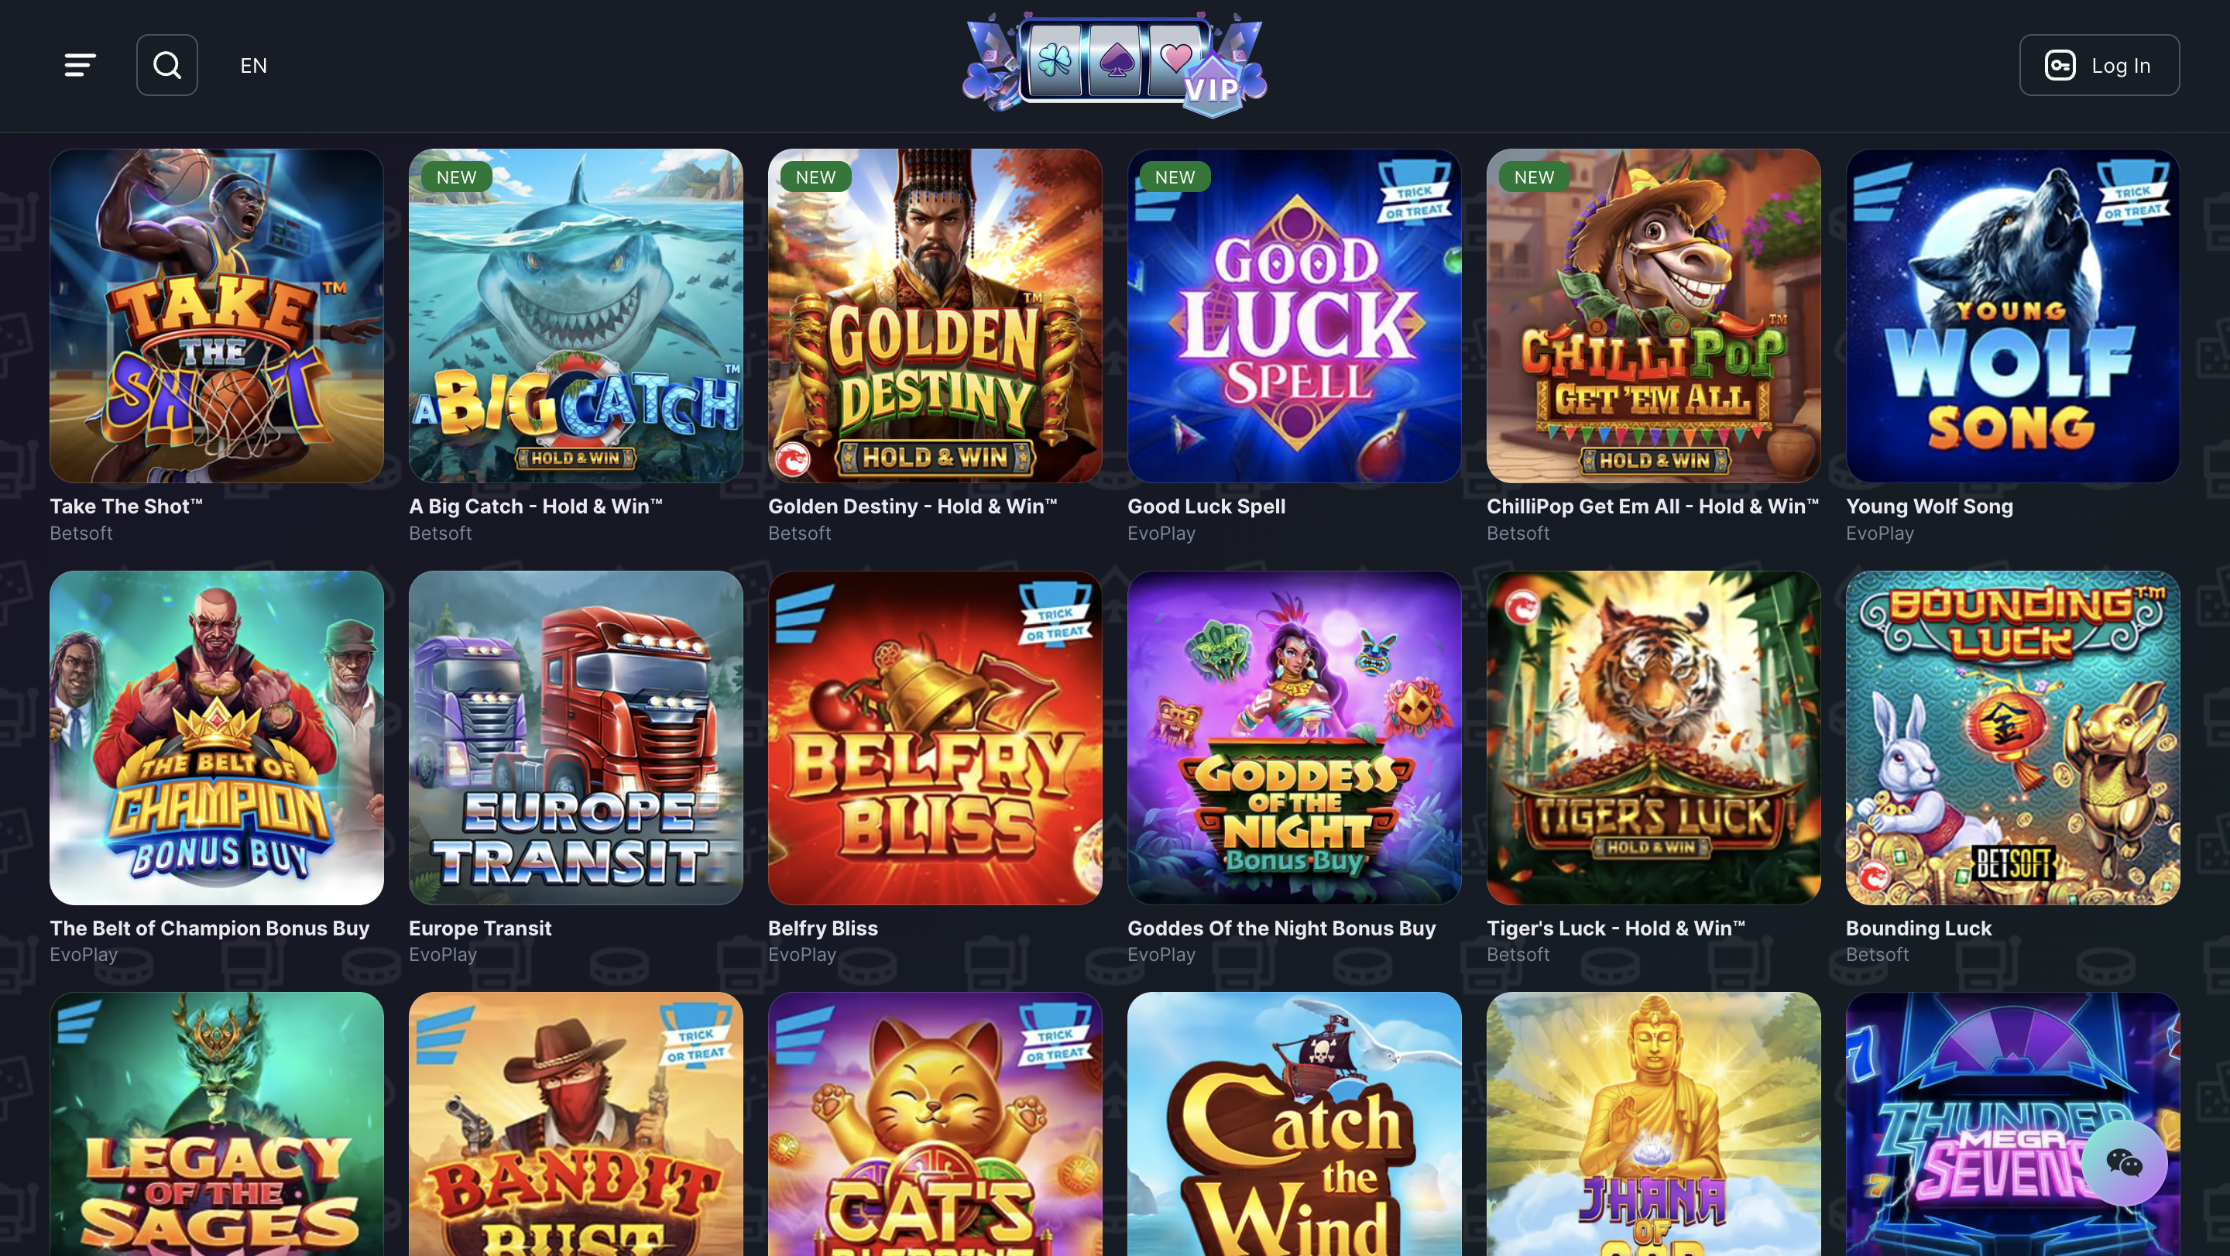Launch Catch the Wind game tile
Viewport: 2230px width, 1256px height.
click(x=1294, y=1124)
